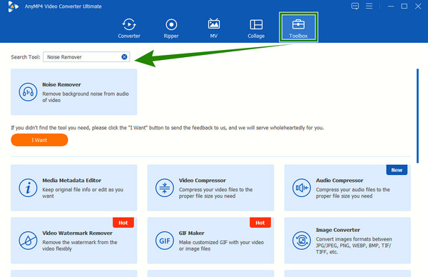Click the Video Watermark Remover droplet icon
This screenshot has width=428, height=277.
click(x=28, y=241)
